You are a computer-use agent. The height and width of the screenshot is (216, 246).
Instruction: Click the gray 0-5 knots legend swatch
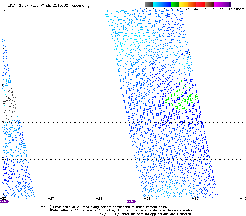click(x=149, y=4)
